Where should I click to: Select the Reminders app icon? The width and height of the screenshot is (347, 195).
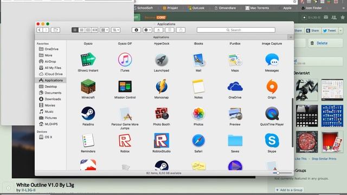tap(88, 140)
